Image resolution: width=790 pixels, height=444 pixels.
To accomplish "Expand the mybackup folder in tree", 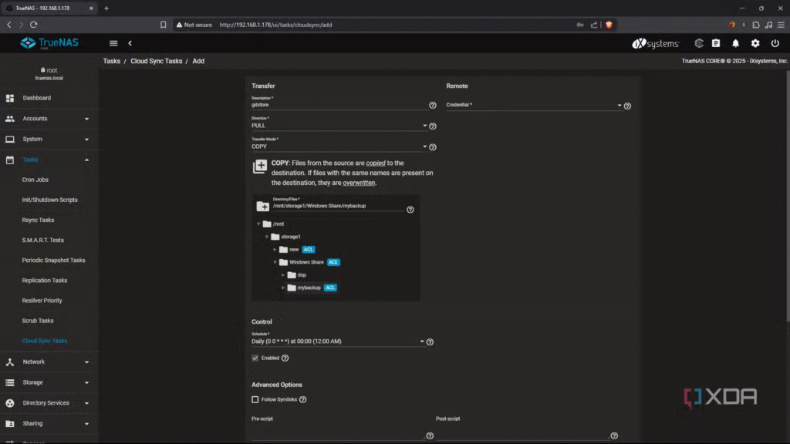I will pos(283,288).
